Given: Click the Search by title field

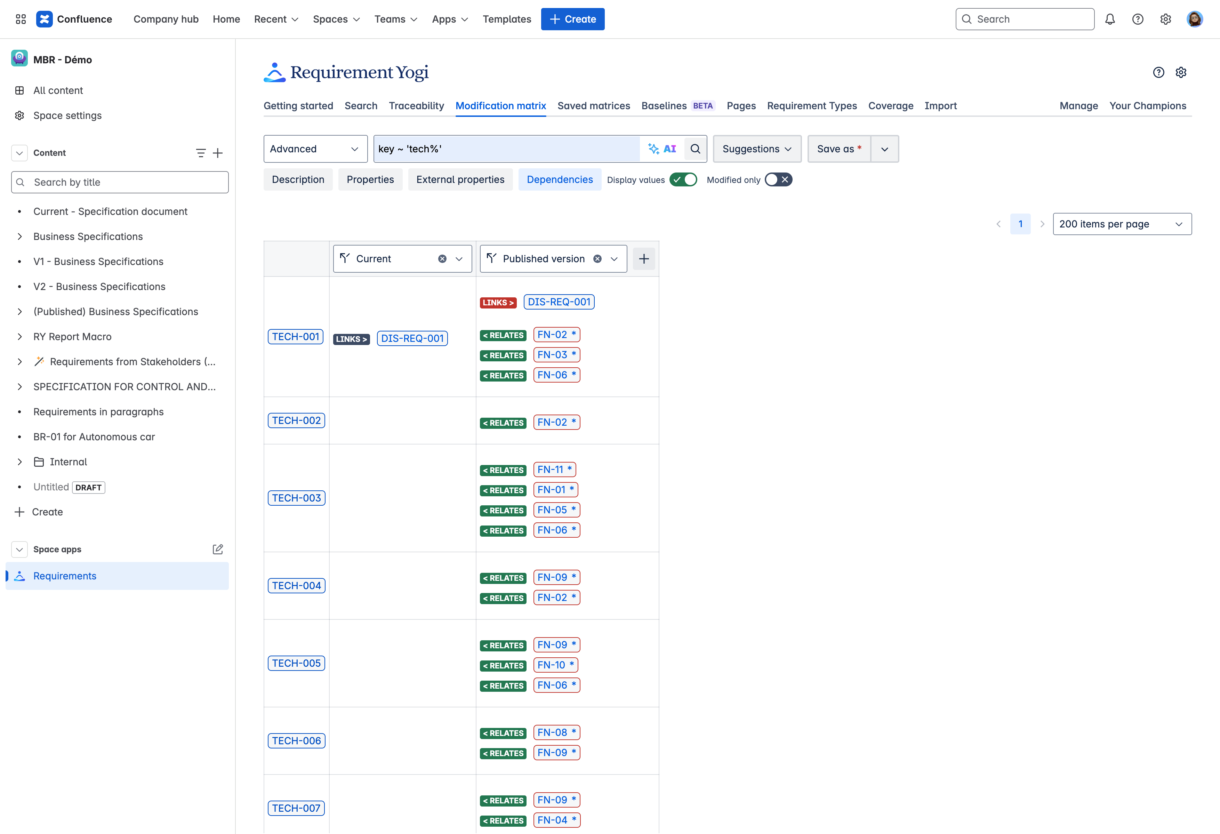Looking at the screenshot, I should [120, 183].
